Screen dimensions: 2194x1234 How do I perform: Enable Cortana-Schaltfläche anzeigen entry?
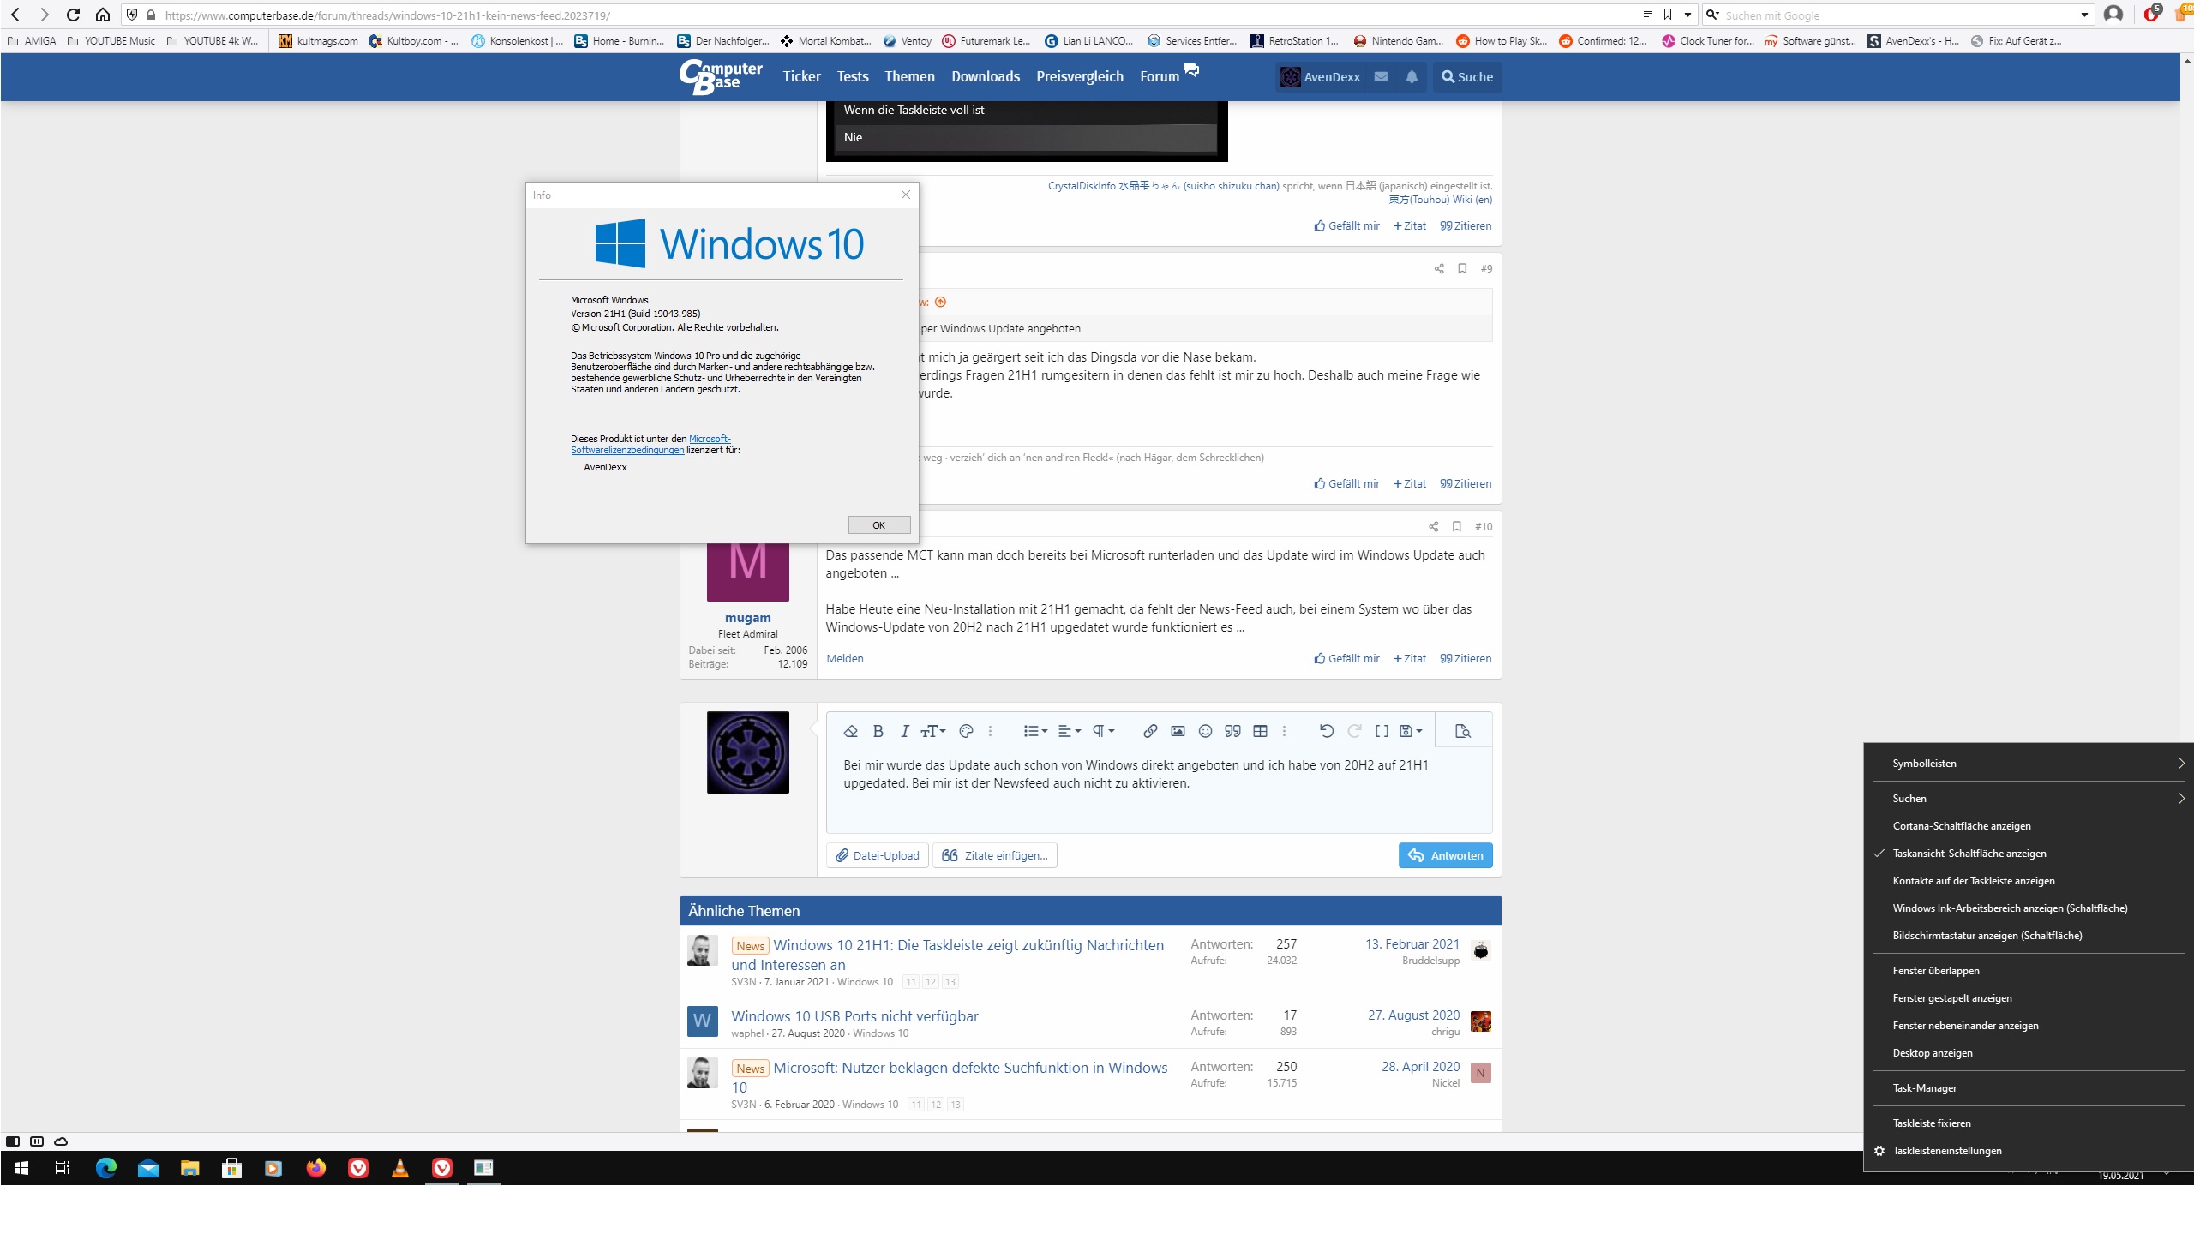tap(1961, 826)
